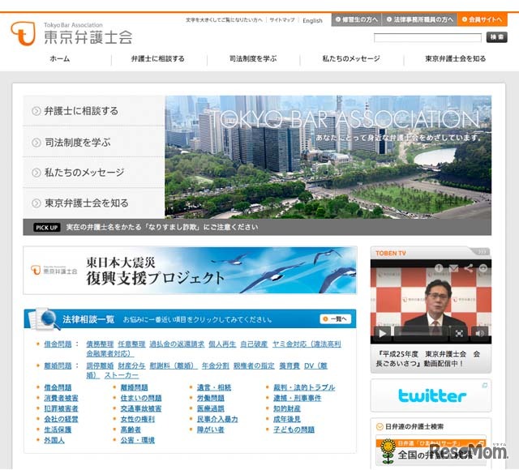519x470 pixels.
Task: Click the external-link icon on Twitter box
Action: click(x=484, y=386)
